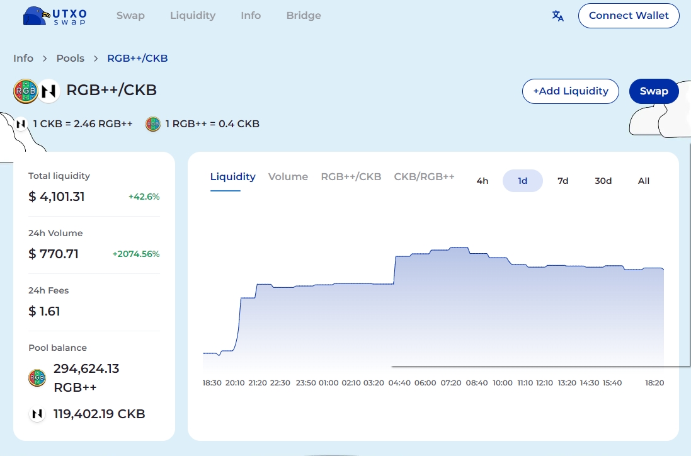The height and width of the screenshot is (456, 691).
Task: Click the CKB icon beside 1 CKB = 2.46 RGB++
Action: (21, 124)
